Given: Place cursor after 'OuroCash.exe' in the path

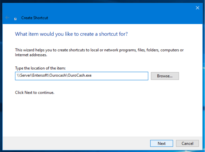Looking at the screenshot, I should 92,75.
